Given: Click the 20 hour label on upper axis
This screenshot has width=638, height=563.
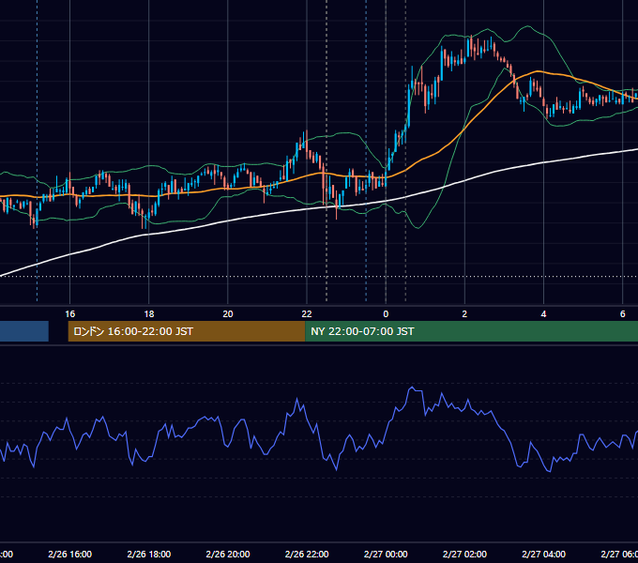Looking at the screenshot, I should tap(228, 313).
